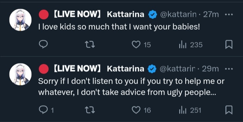Retweet the "don't take advice" tweet

pyautogui.click(x=90, y=110)
